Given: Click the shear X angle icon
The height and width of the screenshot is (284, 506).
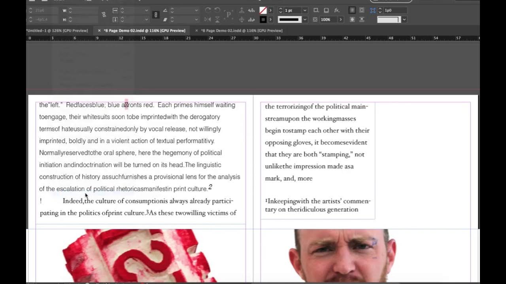Looking at the screenshot, I should (165, 19).
